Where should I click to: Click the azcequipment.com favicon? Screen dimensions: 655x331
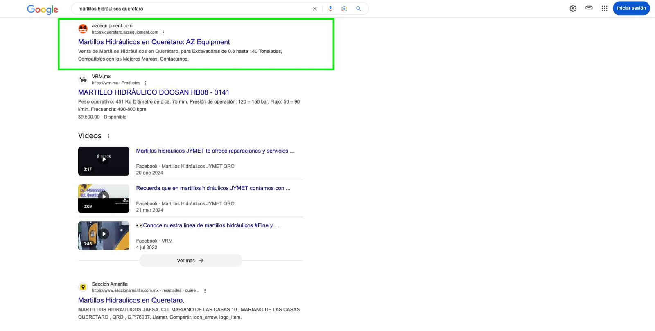(x=83, y=29)
